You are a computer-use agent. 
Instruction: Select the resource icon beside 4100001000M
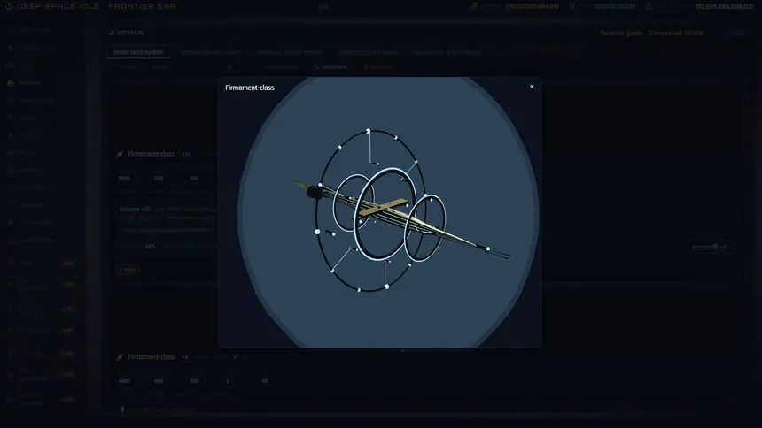tap(572, 6)
